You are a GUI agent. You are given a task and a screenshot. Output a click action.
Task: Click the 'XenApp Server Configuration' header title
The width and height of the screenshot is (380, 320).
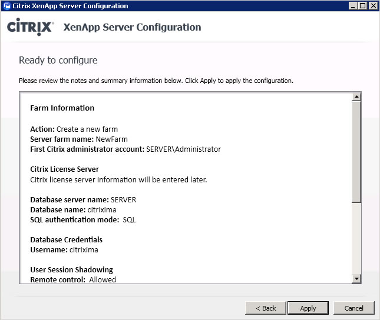132,27
